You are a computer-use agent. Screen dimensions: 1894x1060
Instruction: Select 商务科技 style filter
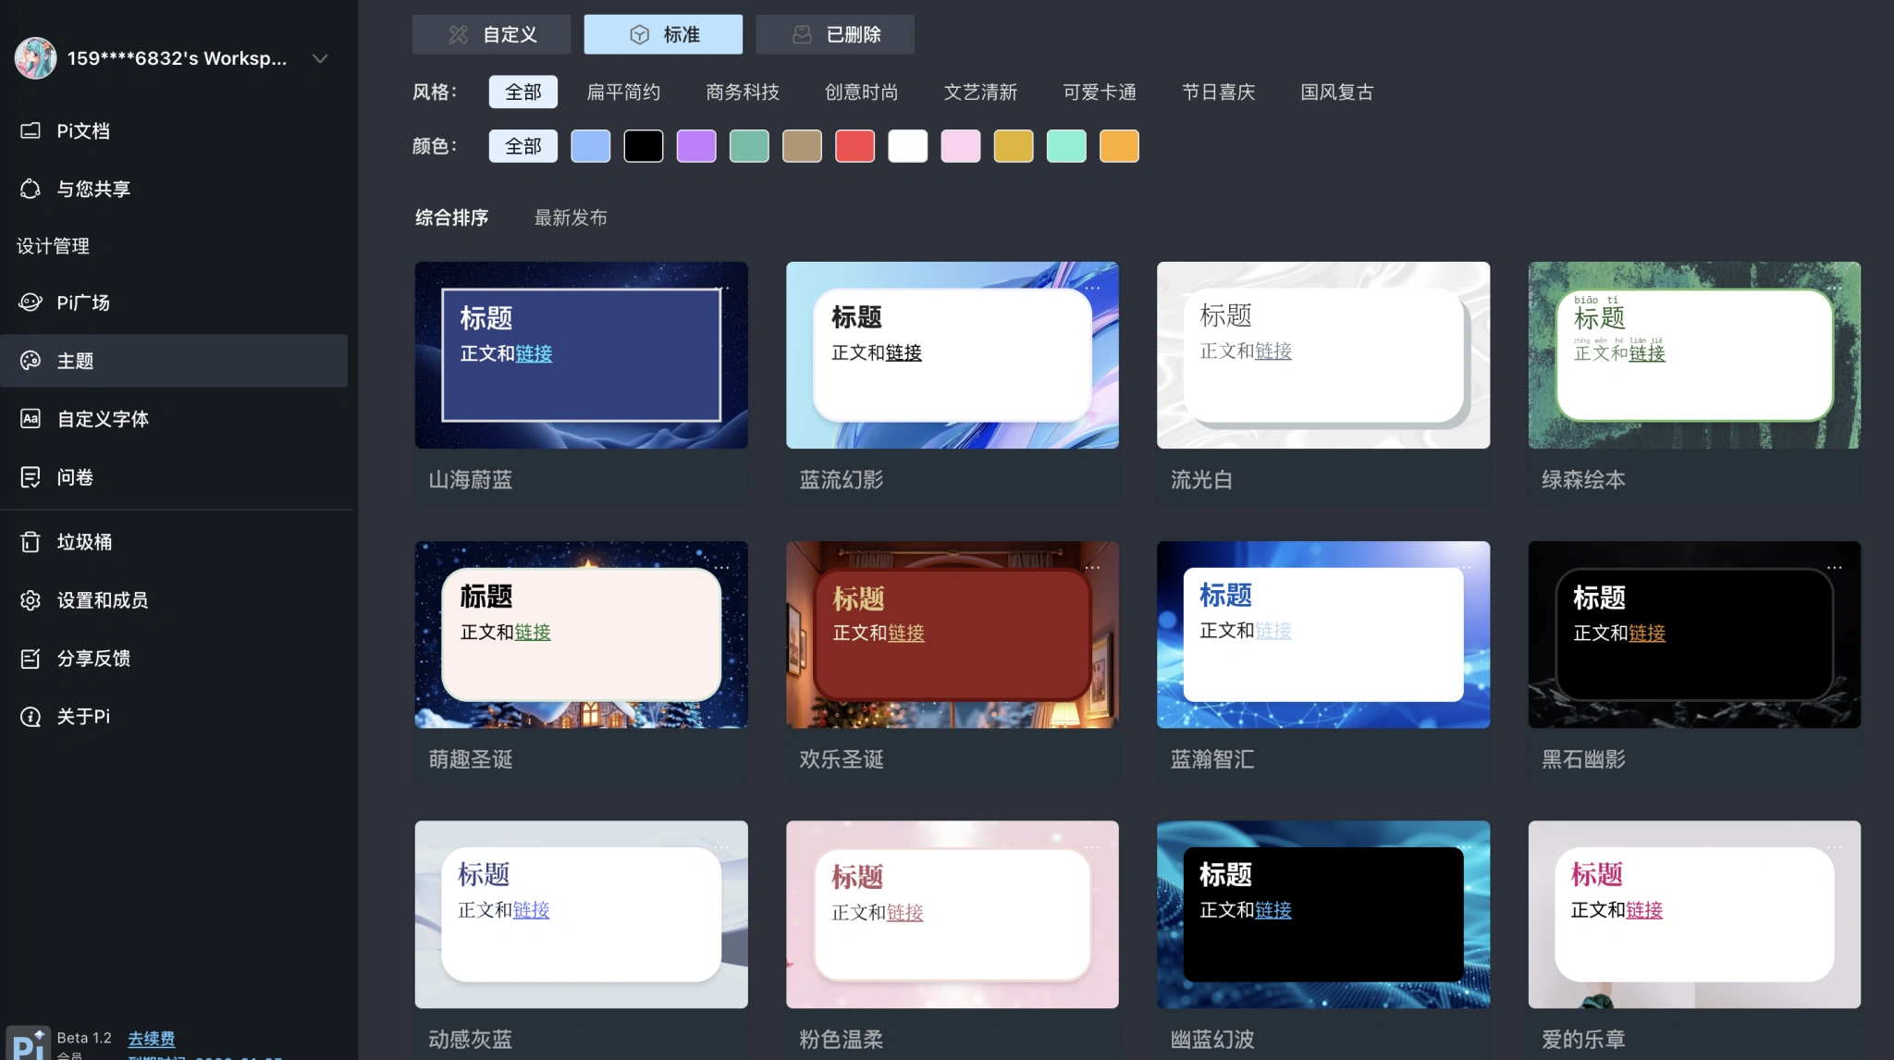742,92
